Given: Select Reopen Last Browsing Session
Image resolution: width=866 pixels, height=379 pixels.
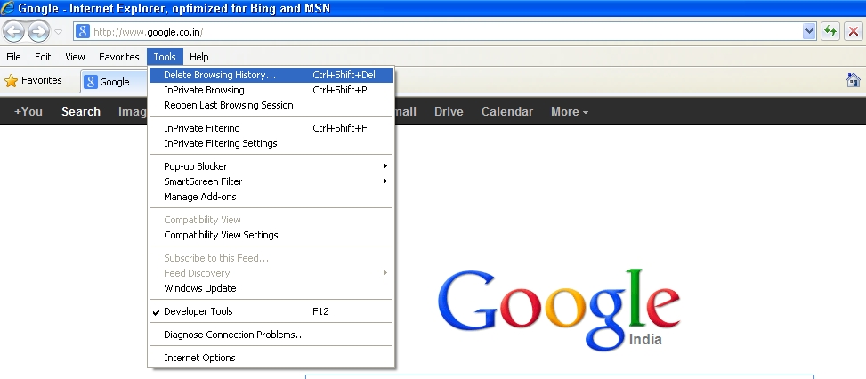Looking at the screenshot, I should [271, 105].
